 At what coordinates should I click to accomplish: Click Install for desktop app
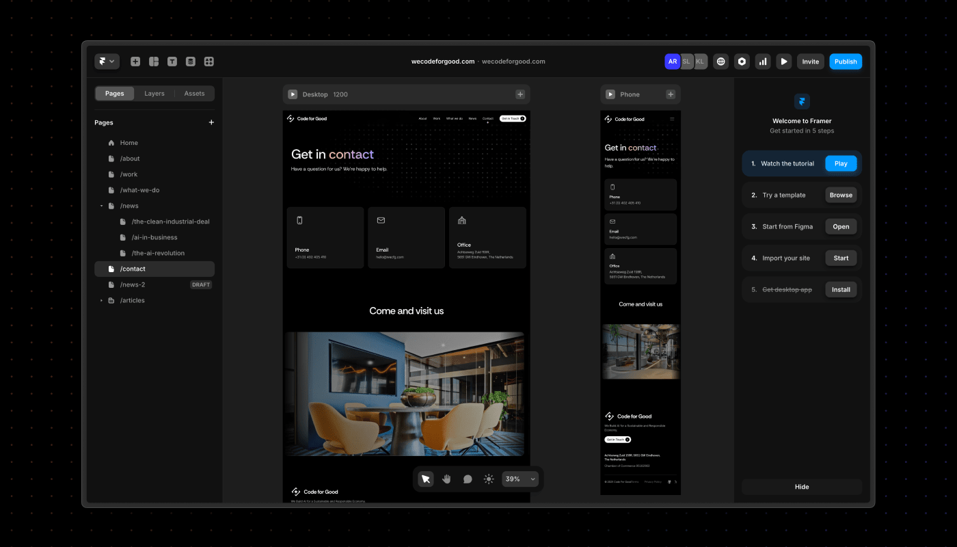(841, 289)
